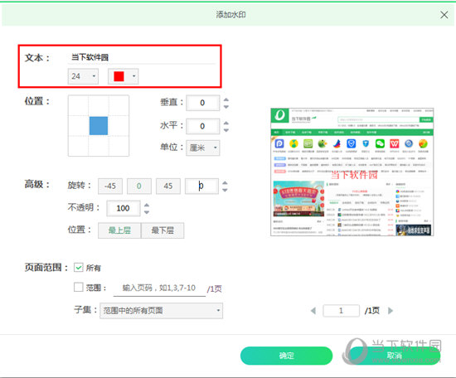Decrease the custom rotation value
Viewport: 456px width, 378px height.
[225, 190]
